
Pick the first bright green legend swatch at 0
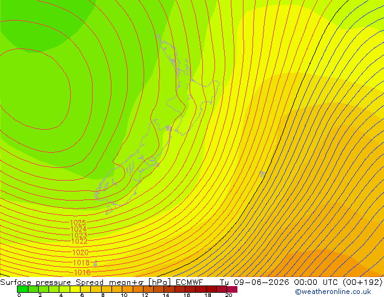22,289
